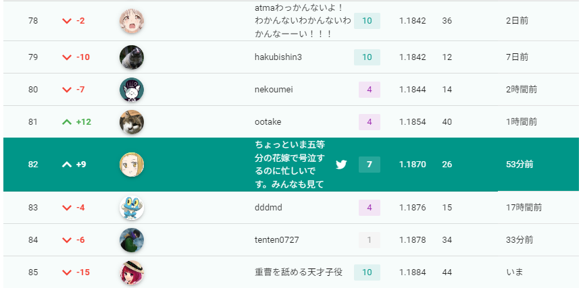Screen dimensions: 583x288
Task: Click the gray 1 badge for tenten0727
Action: pyautogui.click(x=370, y=240)
